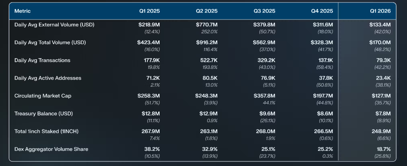Click the Metric column header

(x=22, y=11)
